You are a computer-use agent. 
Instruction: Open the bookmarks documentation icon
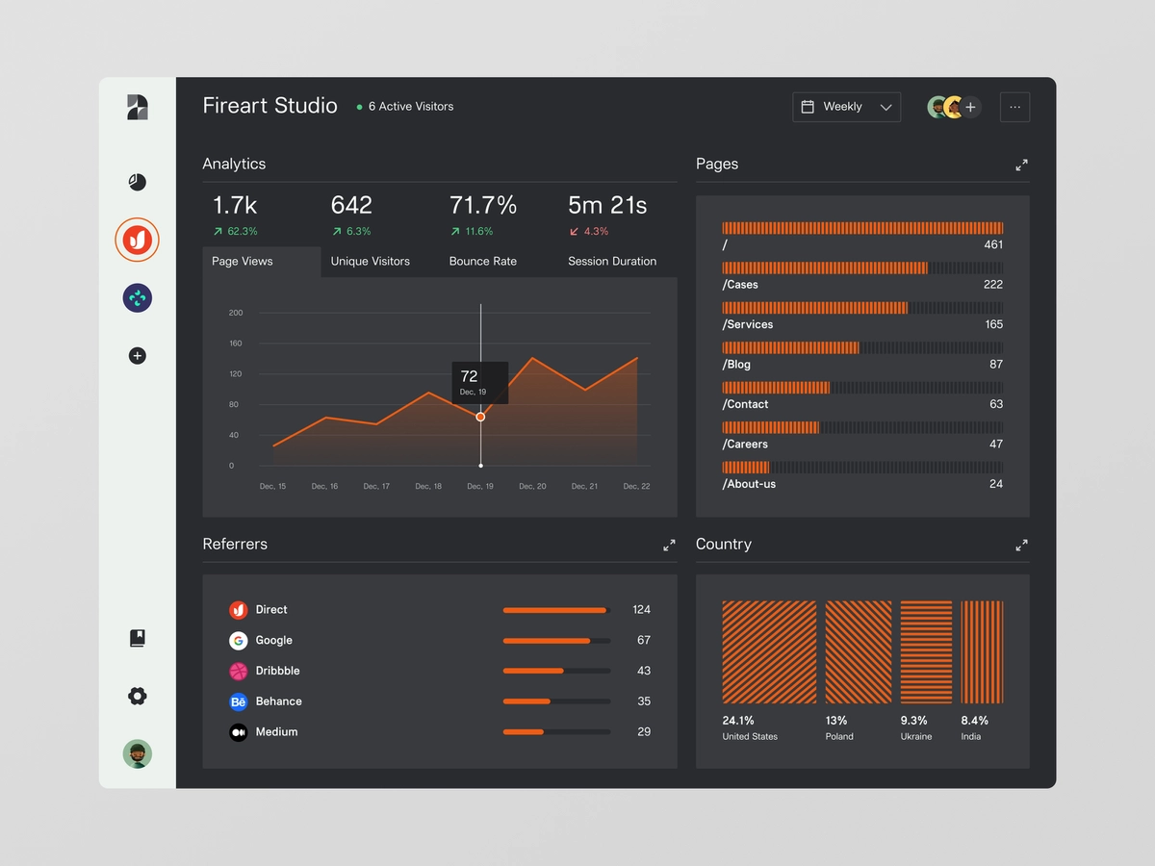point(137,637)
